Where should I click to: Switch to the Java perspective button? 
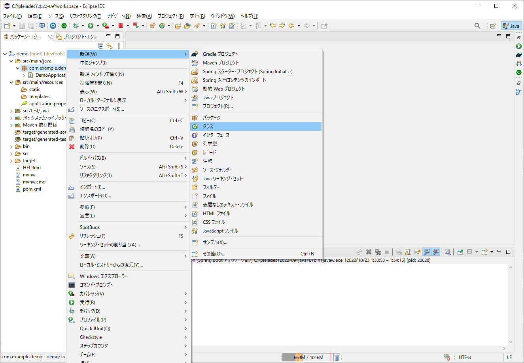tap(511, 26)
